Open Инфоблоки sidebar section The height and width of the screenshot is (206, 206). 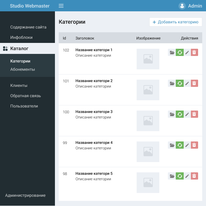pyautogui.click(x=21, y=37)
